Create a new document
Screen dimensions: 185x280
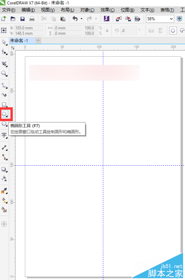coord(4,19)
